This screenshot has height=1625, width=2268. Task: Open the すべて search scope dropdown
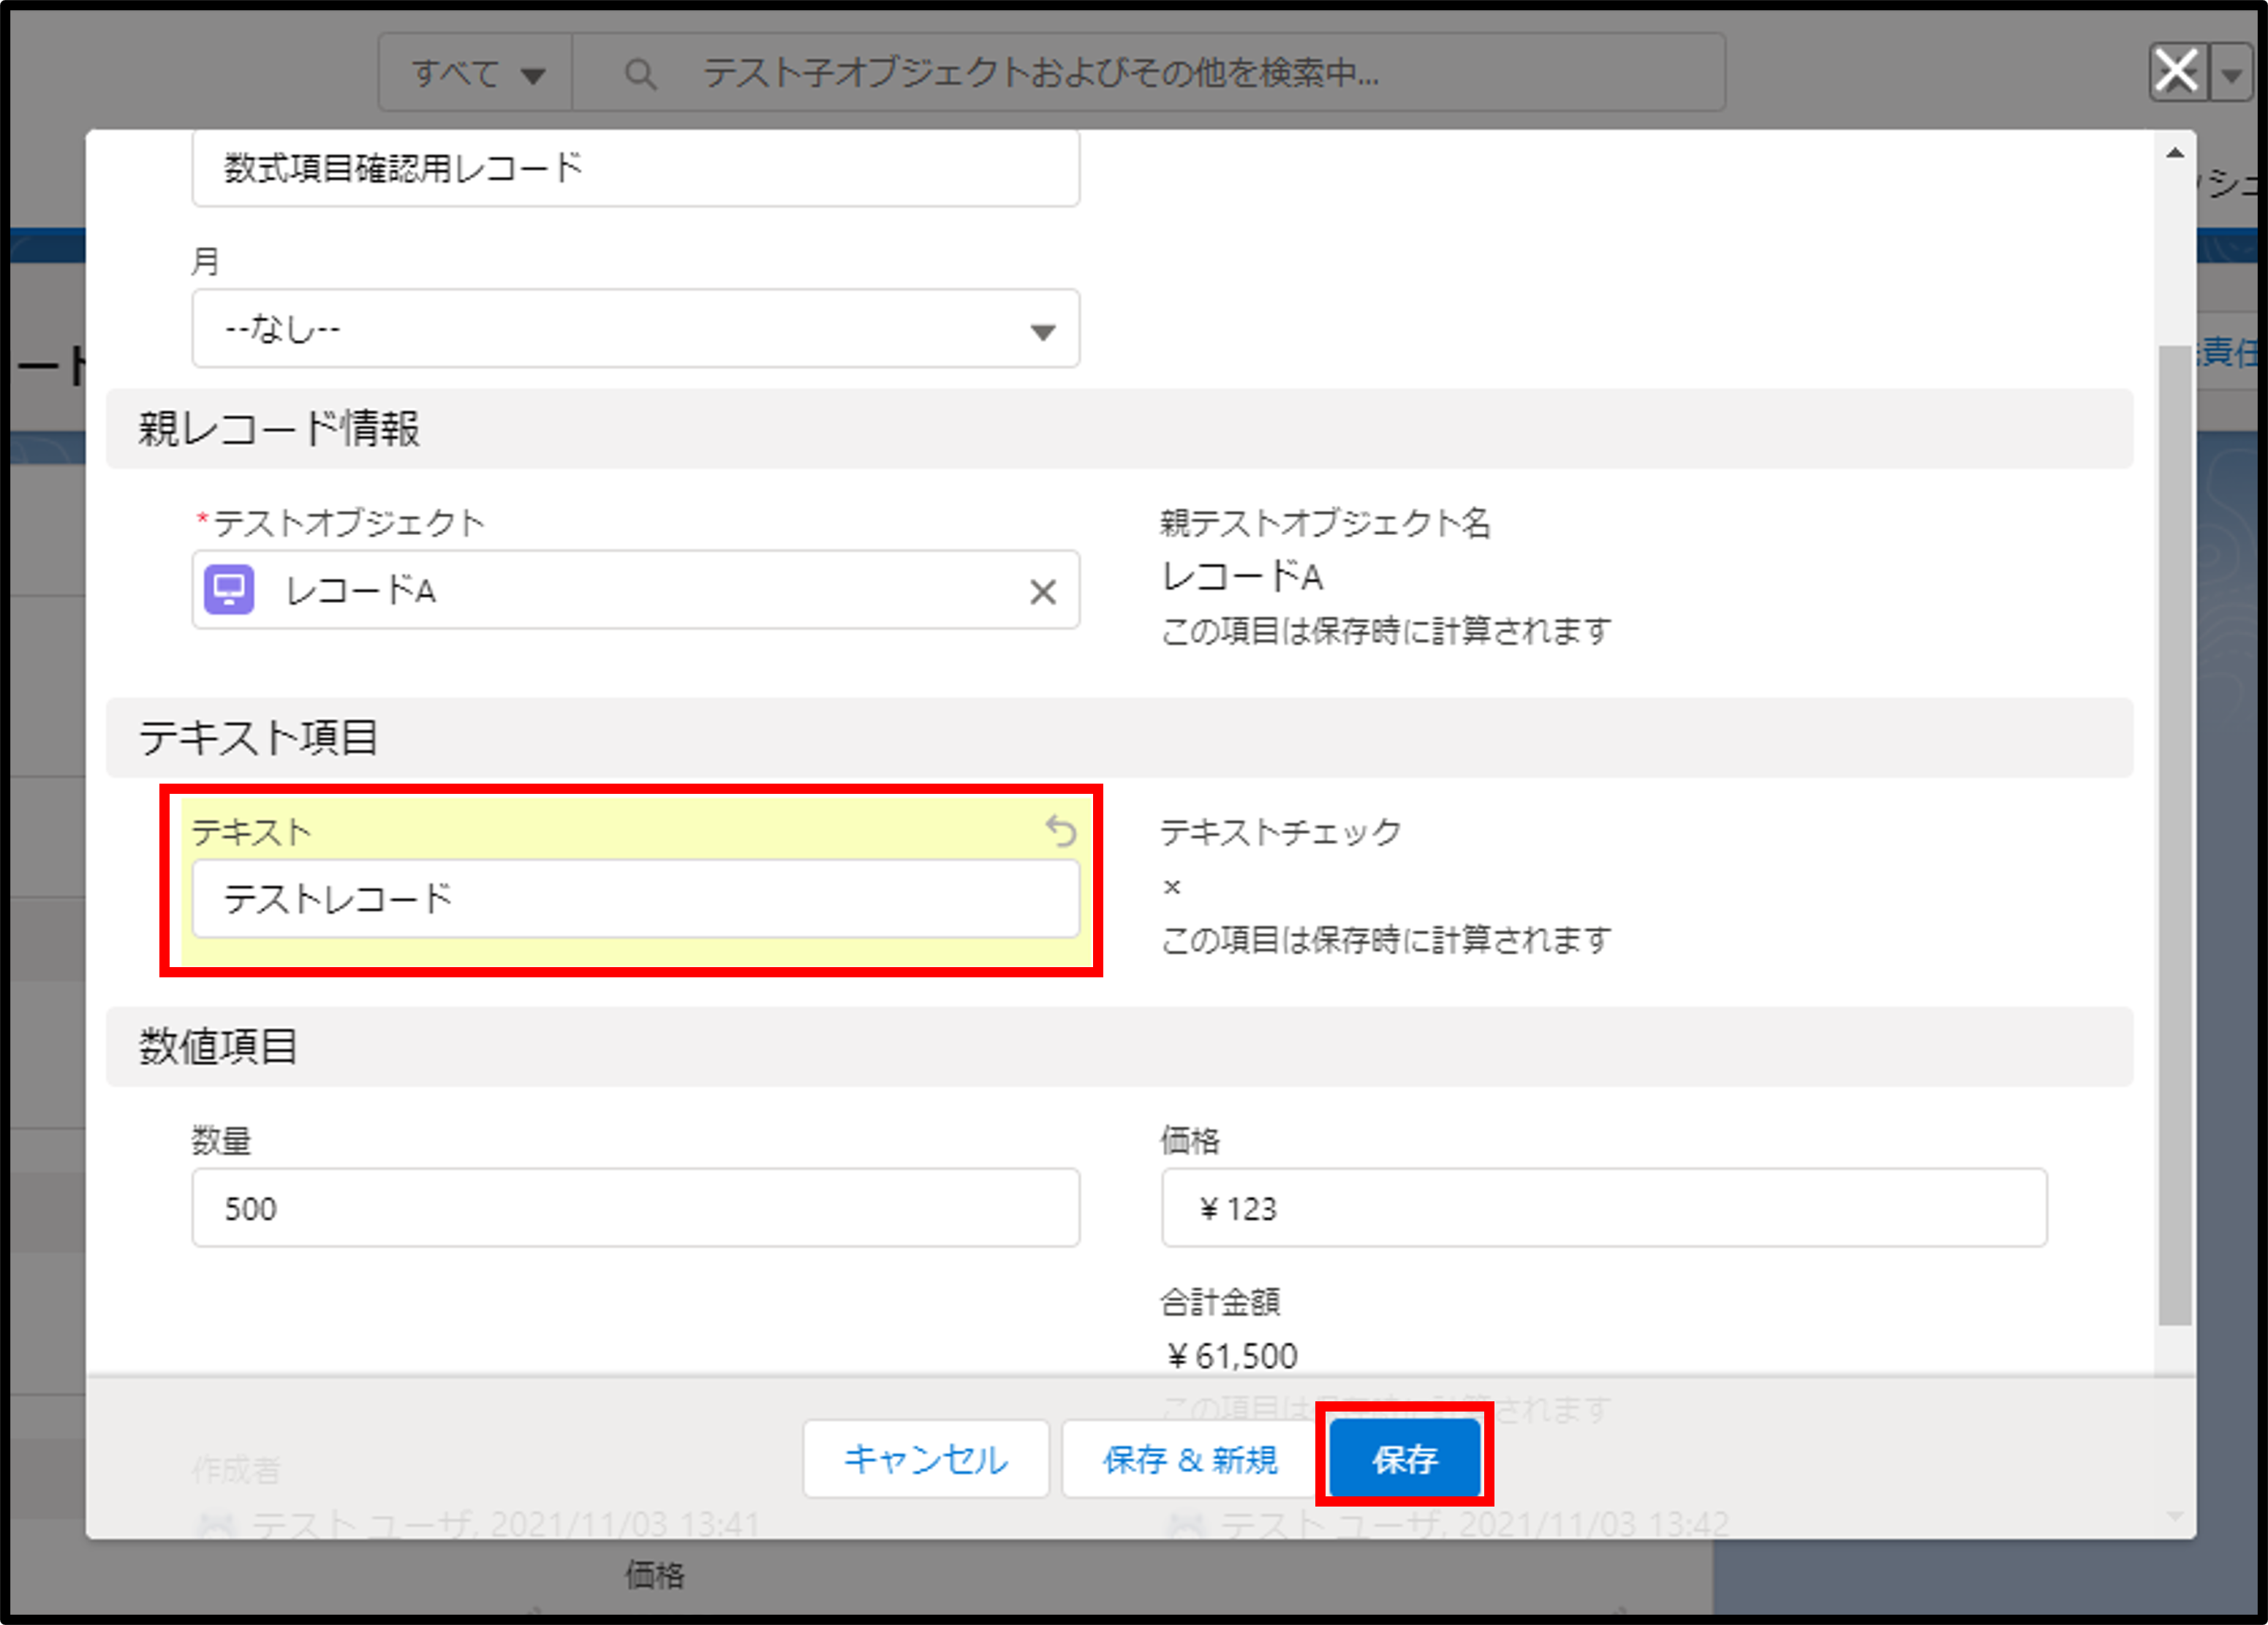point(476,73)
